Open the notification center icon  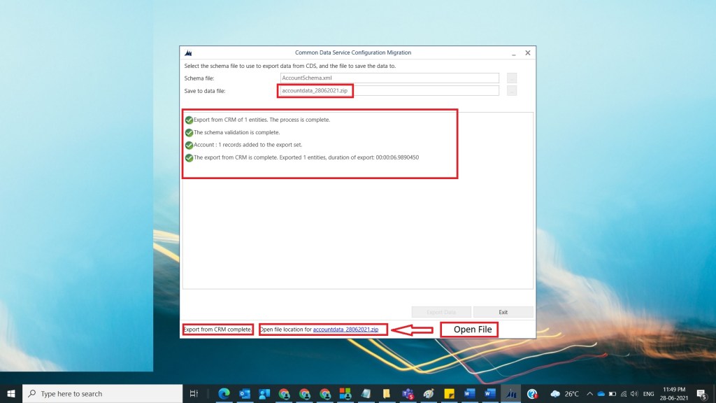tap(701, 394)
